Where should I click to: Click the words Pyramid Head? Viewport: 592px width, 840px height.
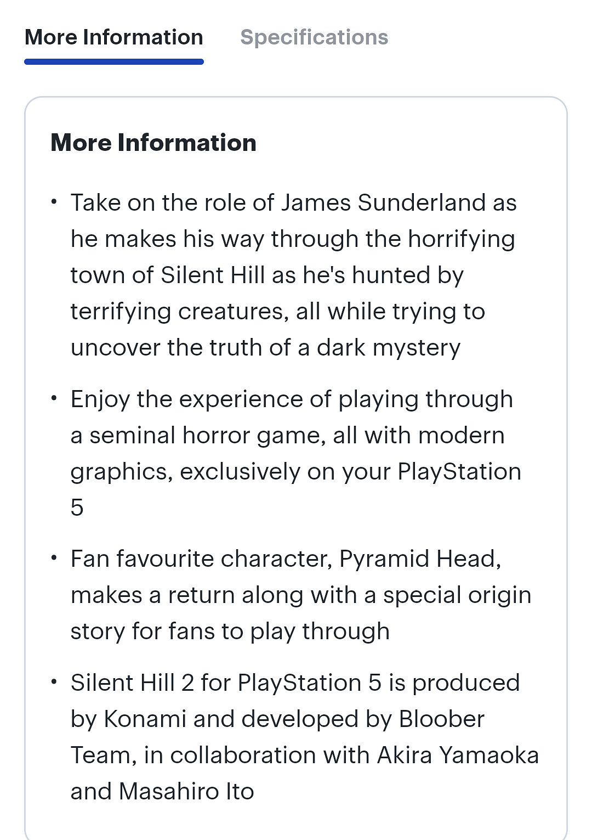(x=420, y=559)
